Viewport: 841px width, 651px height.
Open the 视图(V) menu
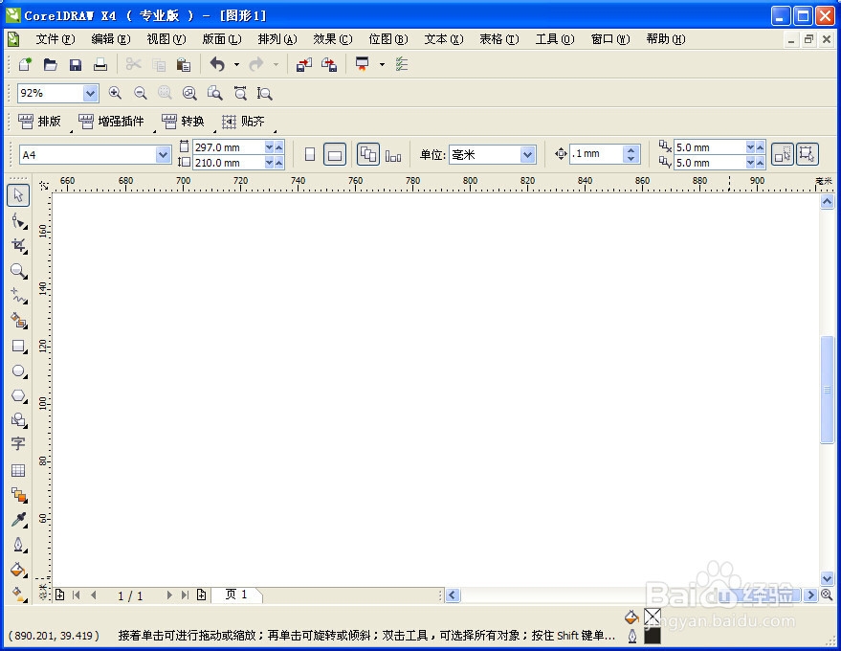point(166,39)
